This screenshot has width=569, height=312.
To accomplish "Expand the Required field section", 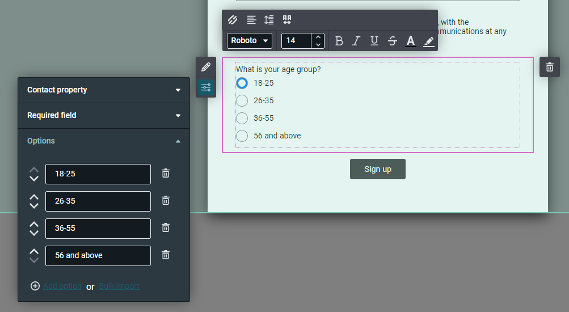I will (x=104, y=115).
